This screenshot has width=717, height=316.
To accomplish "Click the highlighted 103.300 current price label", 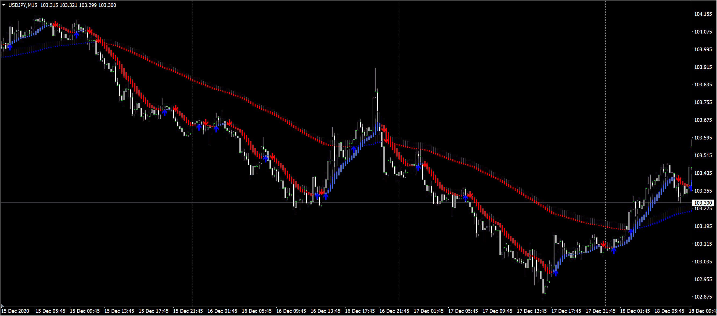I will point(703,203).
